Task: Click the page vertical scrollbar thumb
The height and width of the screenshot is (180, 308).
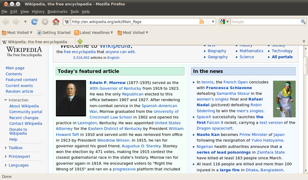Action: click(305, 66)
